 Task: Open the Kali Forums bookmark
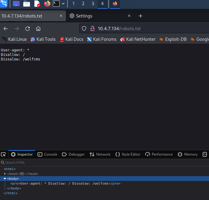coord(102,39)
